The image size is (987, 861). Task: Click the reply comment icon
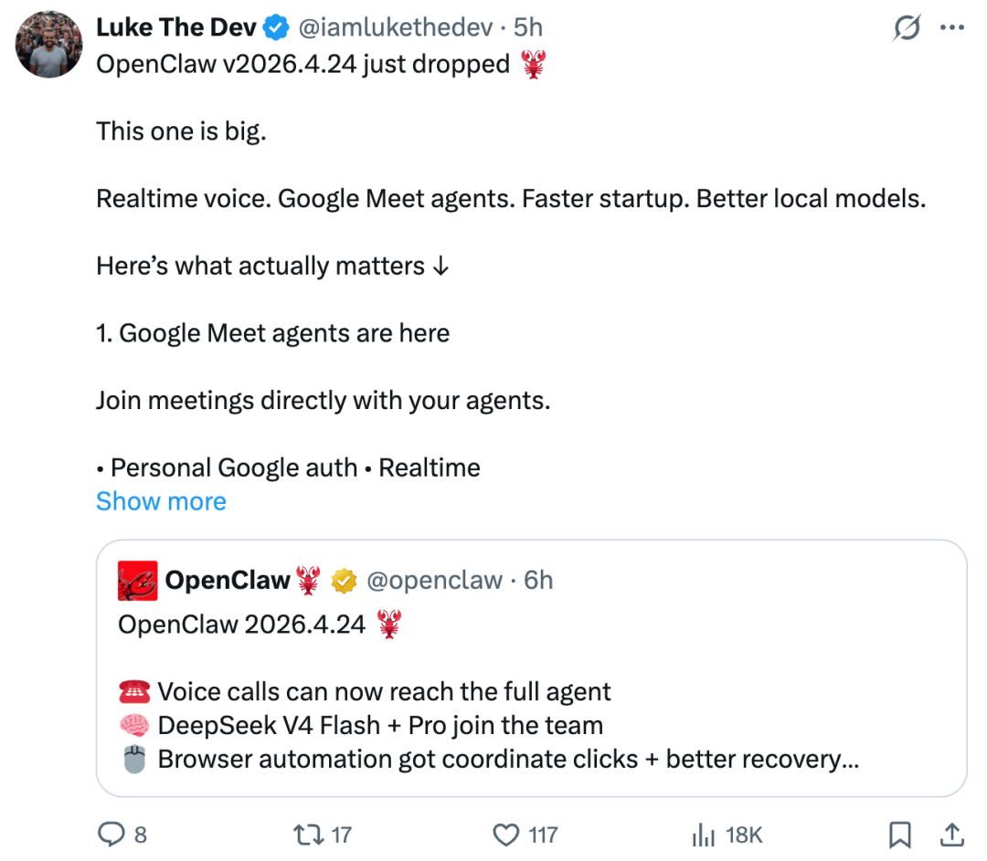point(111,834)
